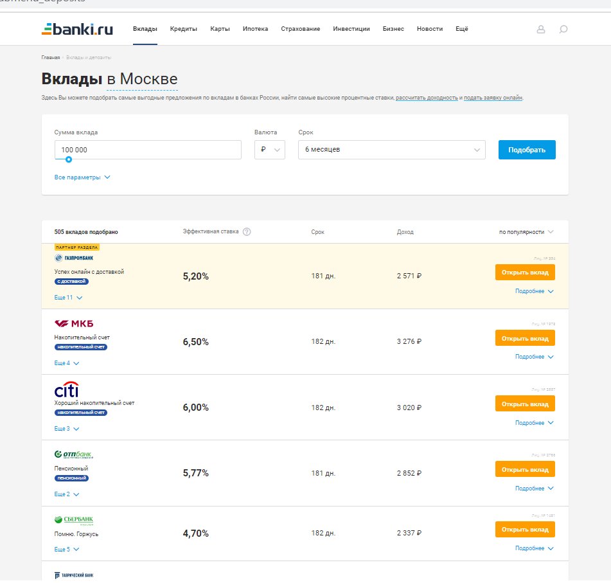Follow the 'подать заявку онлайн' link

[x=493, y=98]
